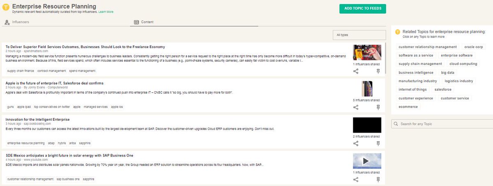
Task: Select the oracle corp related topic
Action: coord(474,47)
